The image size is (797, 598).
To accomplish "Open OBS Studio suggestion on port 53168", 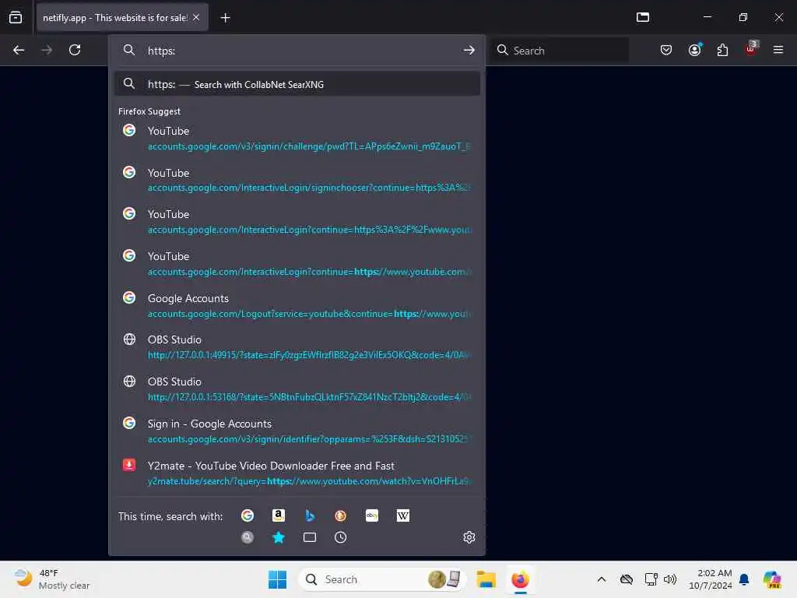I will 297,389.
